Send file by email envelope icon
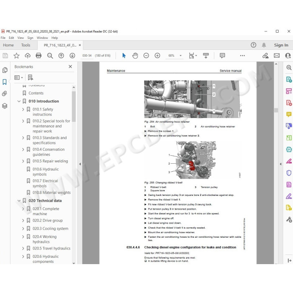The width and height of the screenshot is (293, 293). coord(277,56)
